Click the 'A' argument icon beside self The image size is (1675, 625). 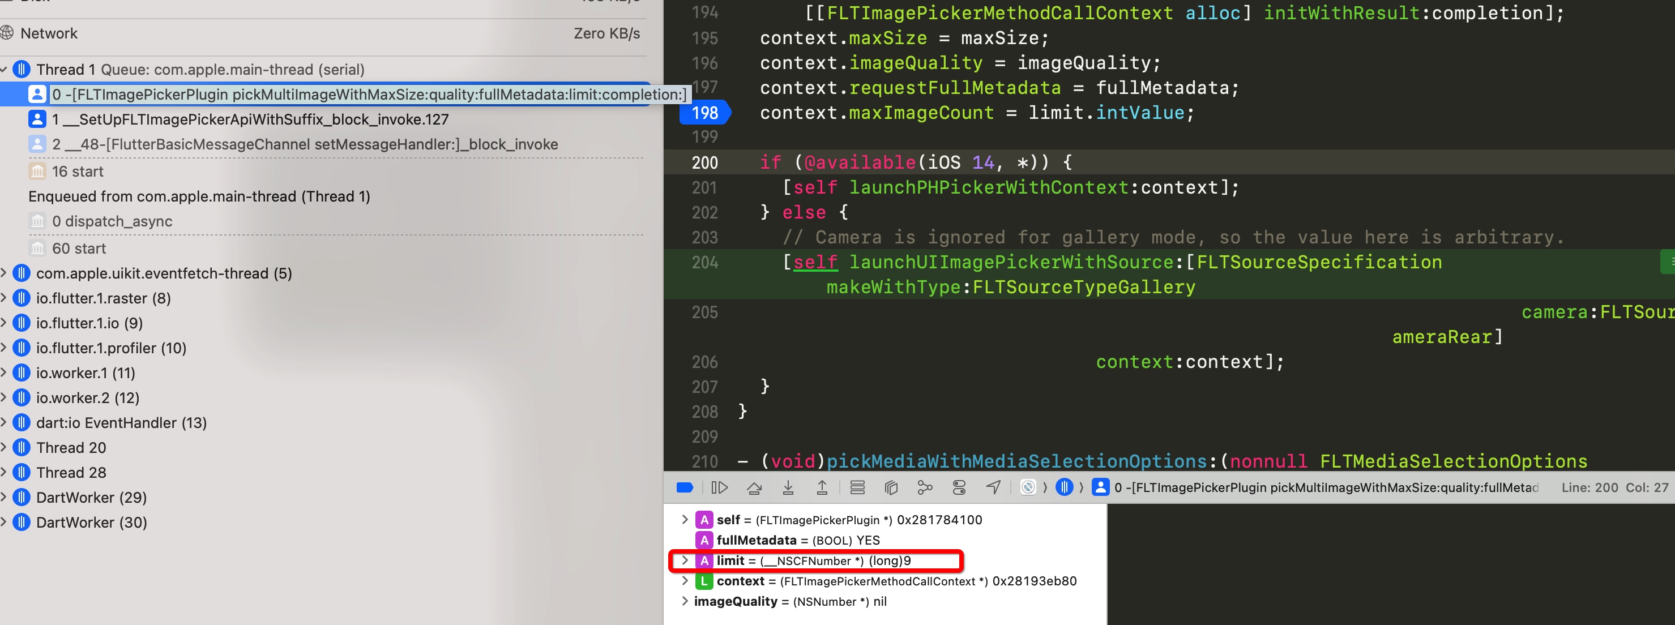[703, 520]
